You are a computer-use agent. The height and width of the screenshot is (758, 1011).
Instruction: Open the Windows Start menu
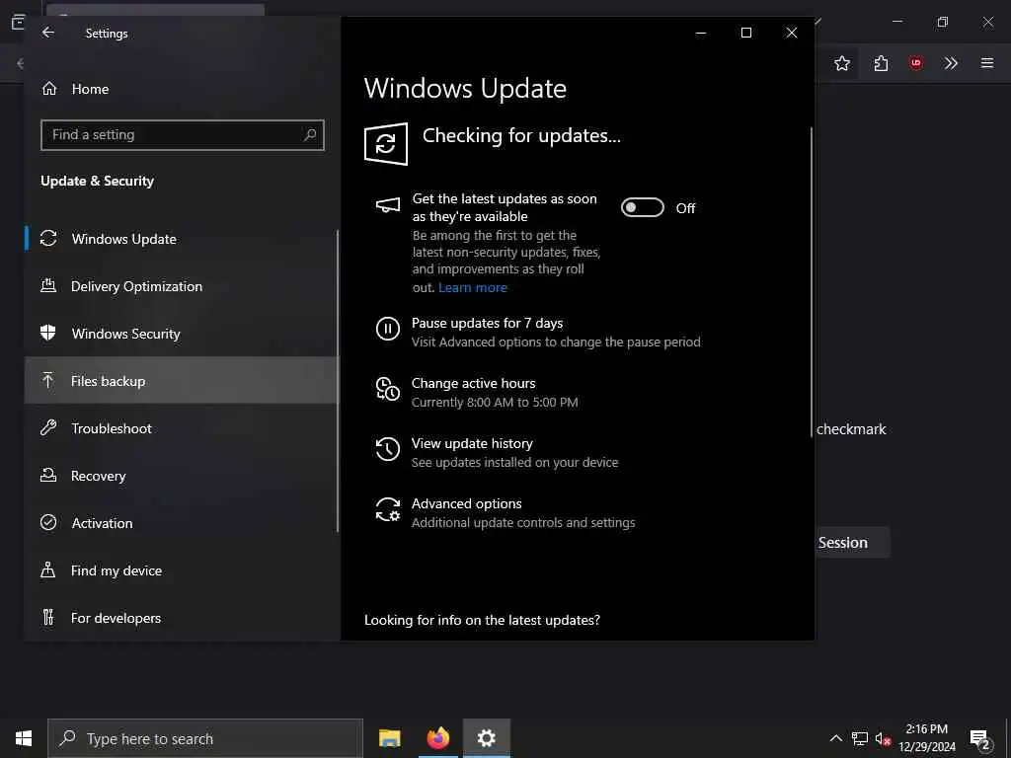coord(24,738)
